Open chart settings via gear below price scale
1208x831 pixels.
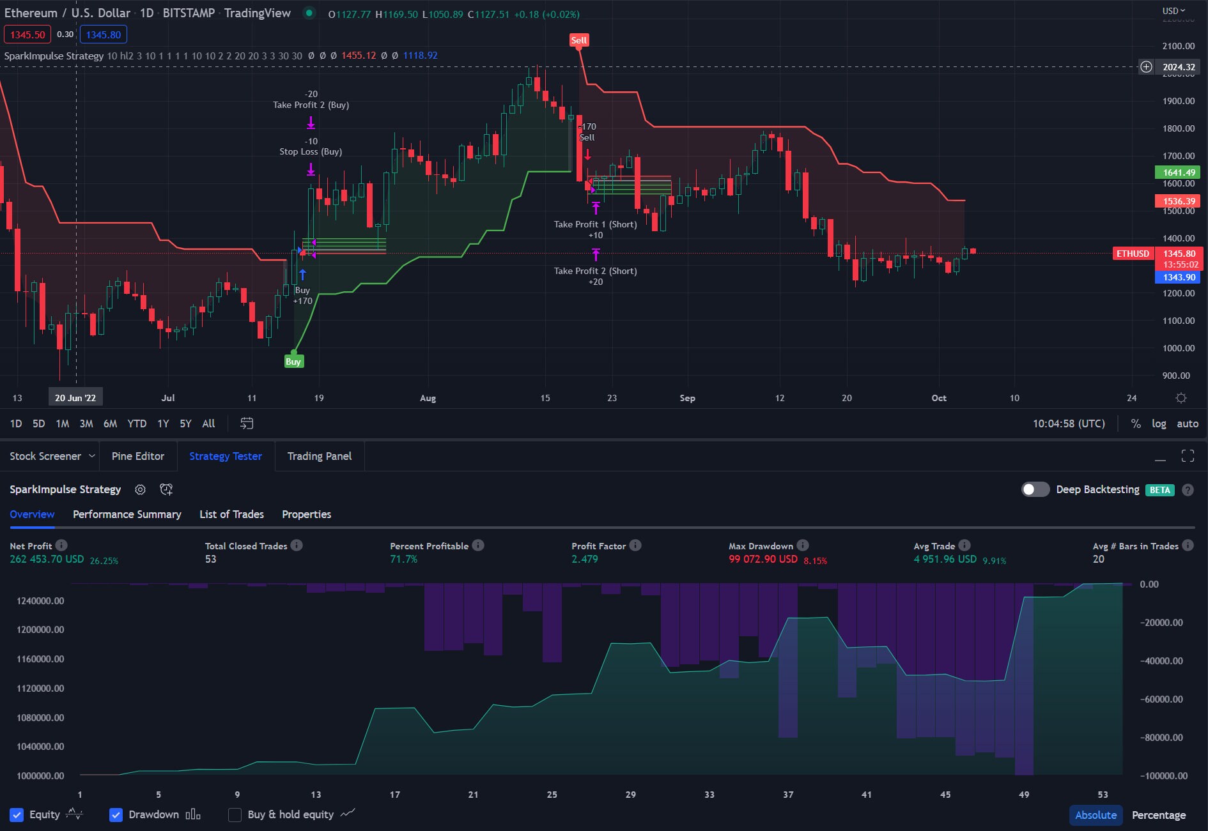[x=1181, y=397]
